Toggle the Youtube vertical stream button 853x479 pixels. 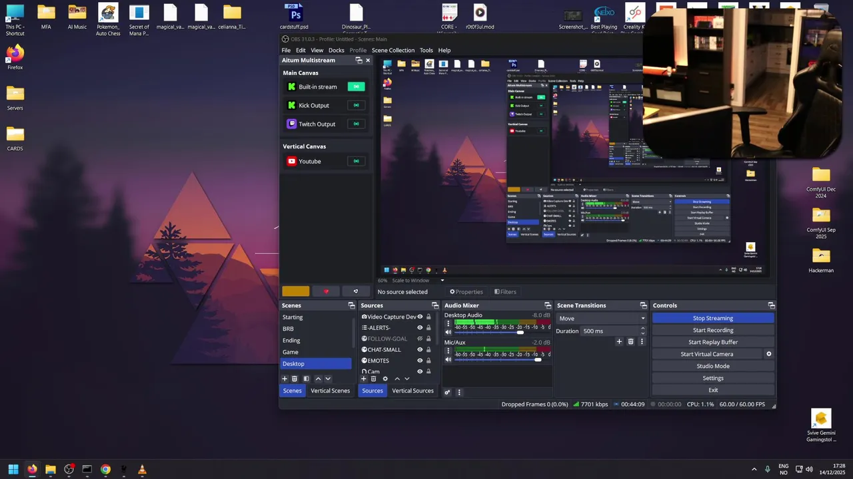pos(356,161)
